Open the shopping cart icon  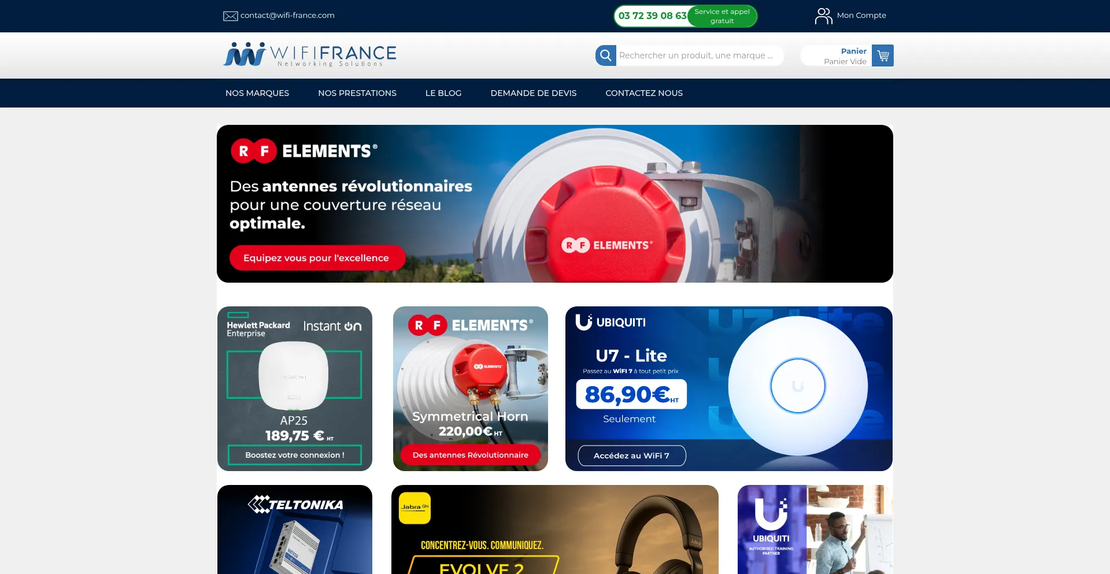click(x=882, y=55)
